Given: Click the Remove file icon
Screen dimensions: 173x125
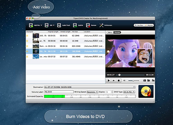Looking at the screenshot, I should 88,25.
